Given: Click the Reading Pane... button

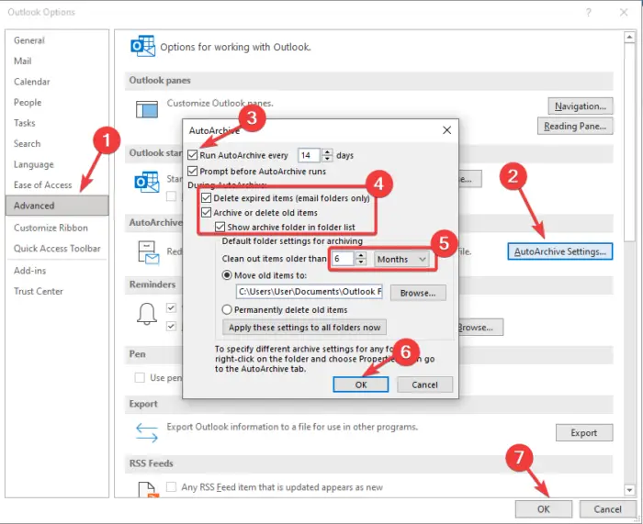Looking at the screenshot, I should coord(575,127).
